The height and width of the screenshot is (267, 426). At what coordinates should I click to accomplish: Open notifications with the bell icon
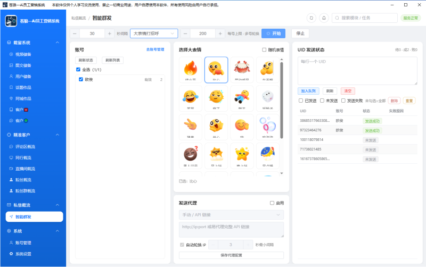click(x=324, y=18)
